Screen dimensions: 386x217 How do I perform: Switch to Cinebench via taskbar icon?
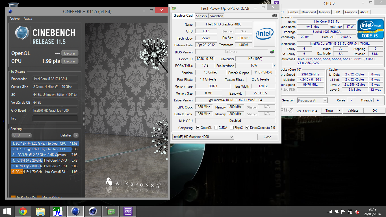75,211
